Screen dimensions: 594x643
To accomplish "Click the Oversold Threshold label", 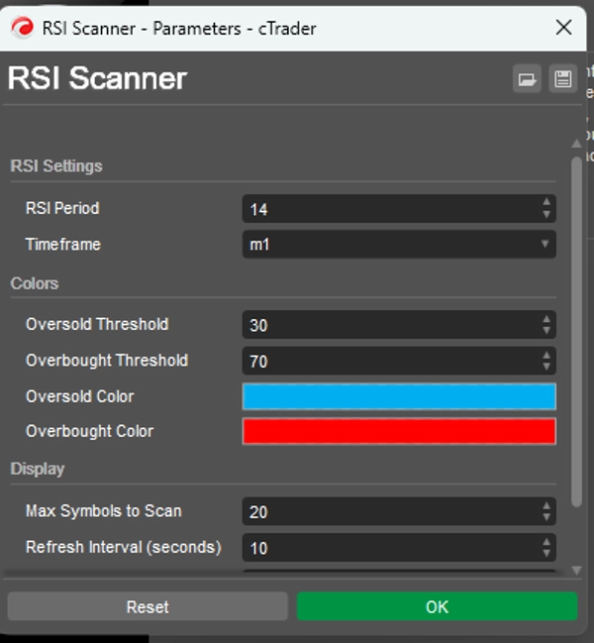I will click(x=97, y=324).
